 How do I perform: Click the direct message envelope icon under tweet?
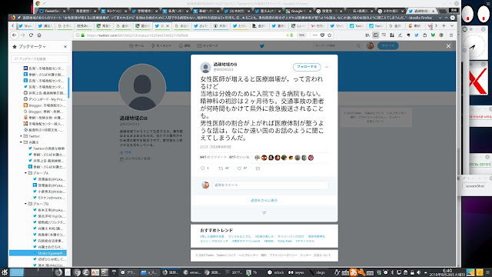click(x=258, y=169)
